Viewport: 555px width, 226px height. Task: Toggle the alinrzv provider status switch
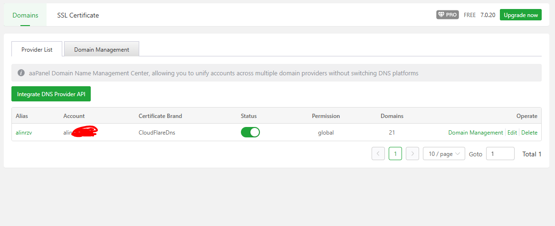[x=250, y=132]
